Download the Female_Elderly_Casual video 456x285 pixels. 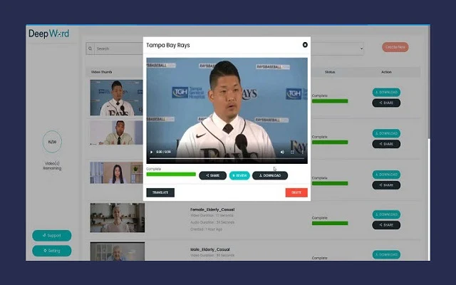(386, 214)
